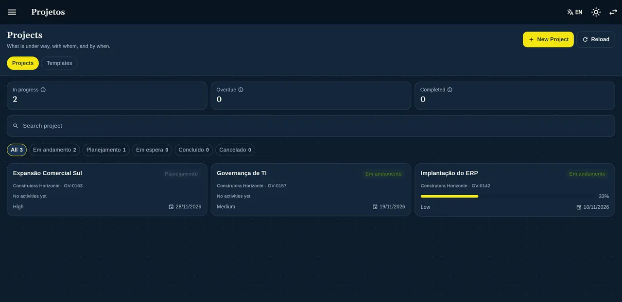The image size is (622, 302).
Task: Select the Projects tab
Action: tap(23, 63)
